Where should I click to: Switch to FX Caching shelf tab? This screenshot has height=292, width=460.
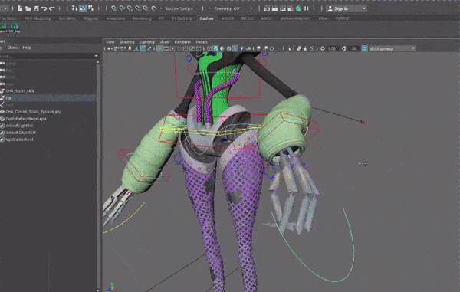tap(182, 18)
